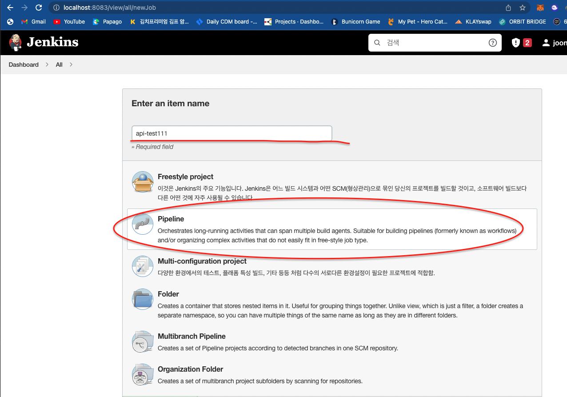
Task: Open the Daily CDM board bookmark
Action: [226, 21]
